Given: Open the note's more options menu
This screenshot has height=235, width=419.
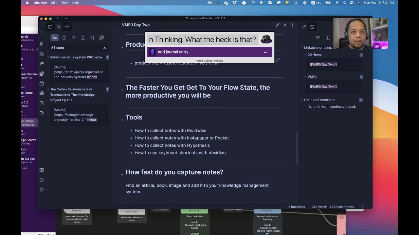Looking at the screenshot, I should 292,25.
